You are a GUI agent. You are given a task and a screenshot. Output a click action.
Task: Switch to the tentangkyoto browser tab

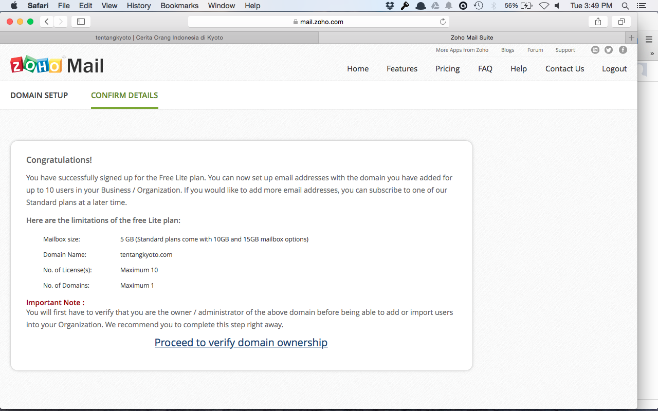(159, 38)
